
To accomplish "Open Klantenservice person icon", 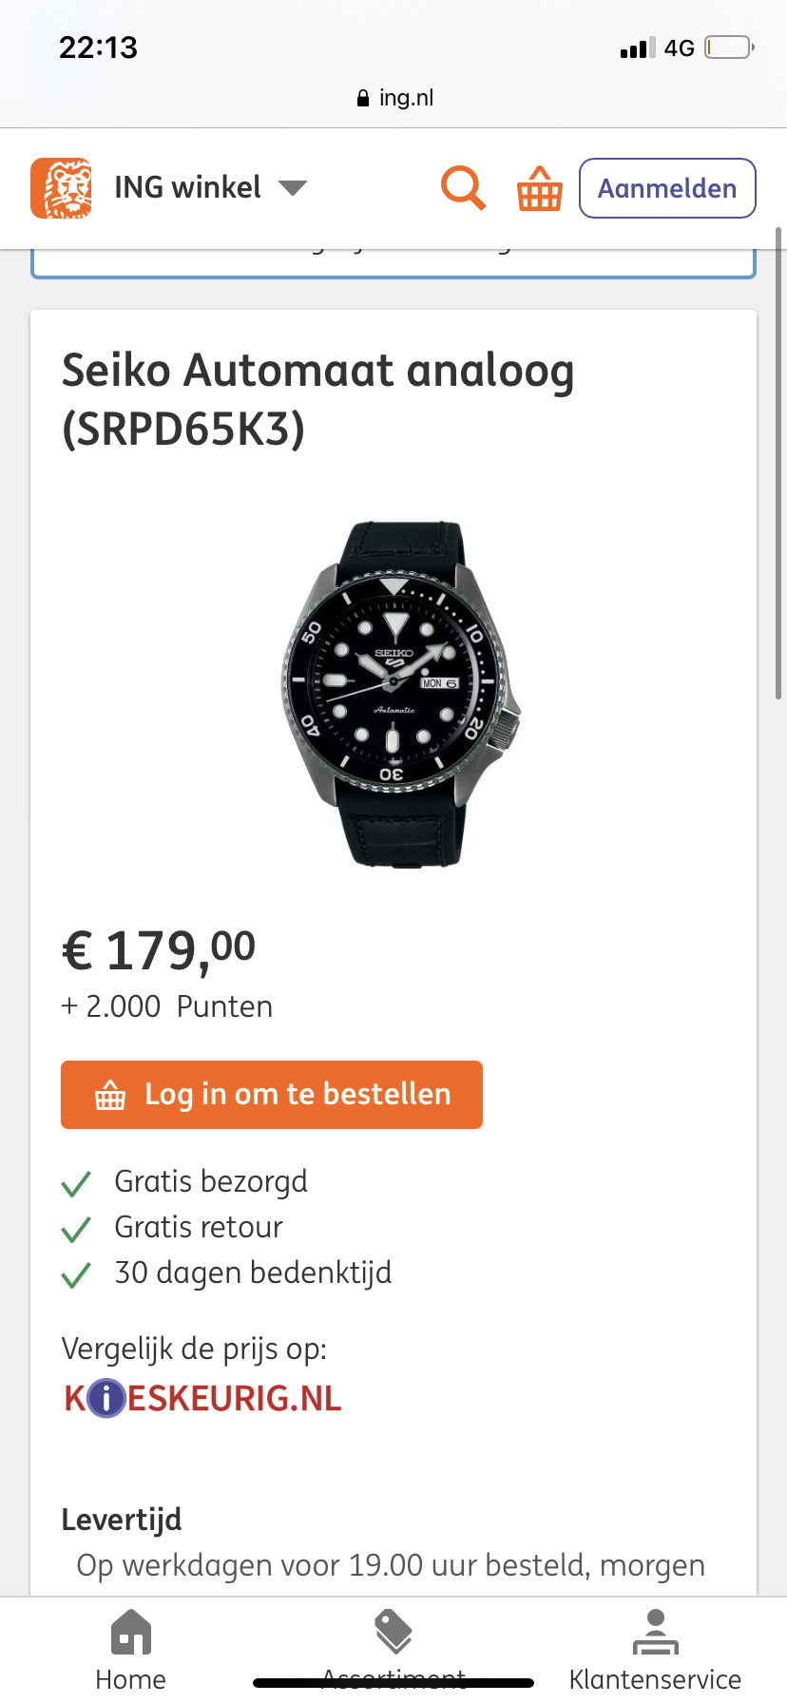I will tap(655, 1633).
